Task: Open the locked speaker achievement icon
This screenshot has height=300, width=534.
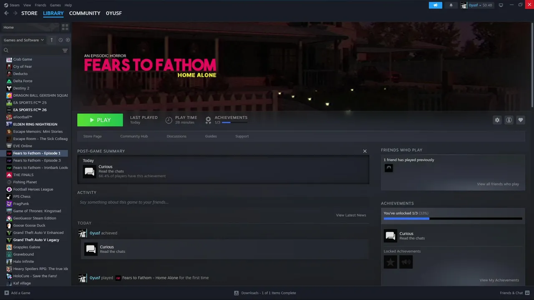Action: [x=406, y=262]
